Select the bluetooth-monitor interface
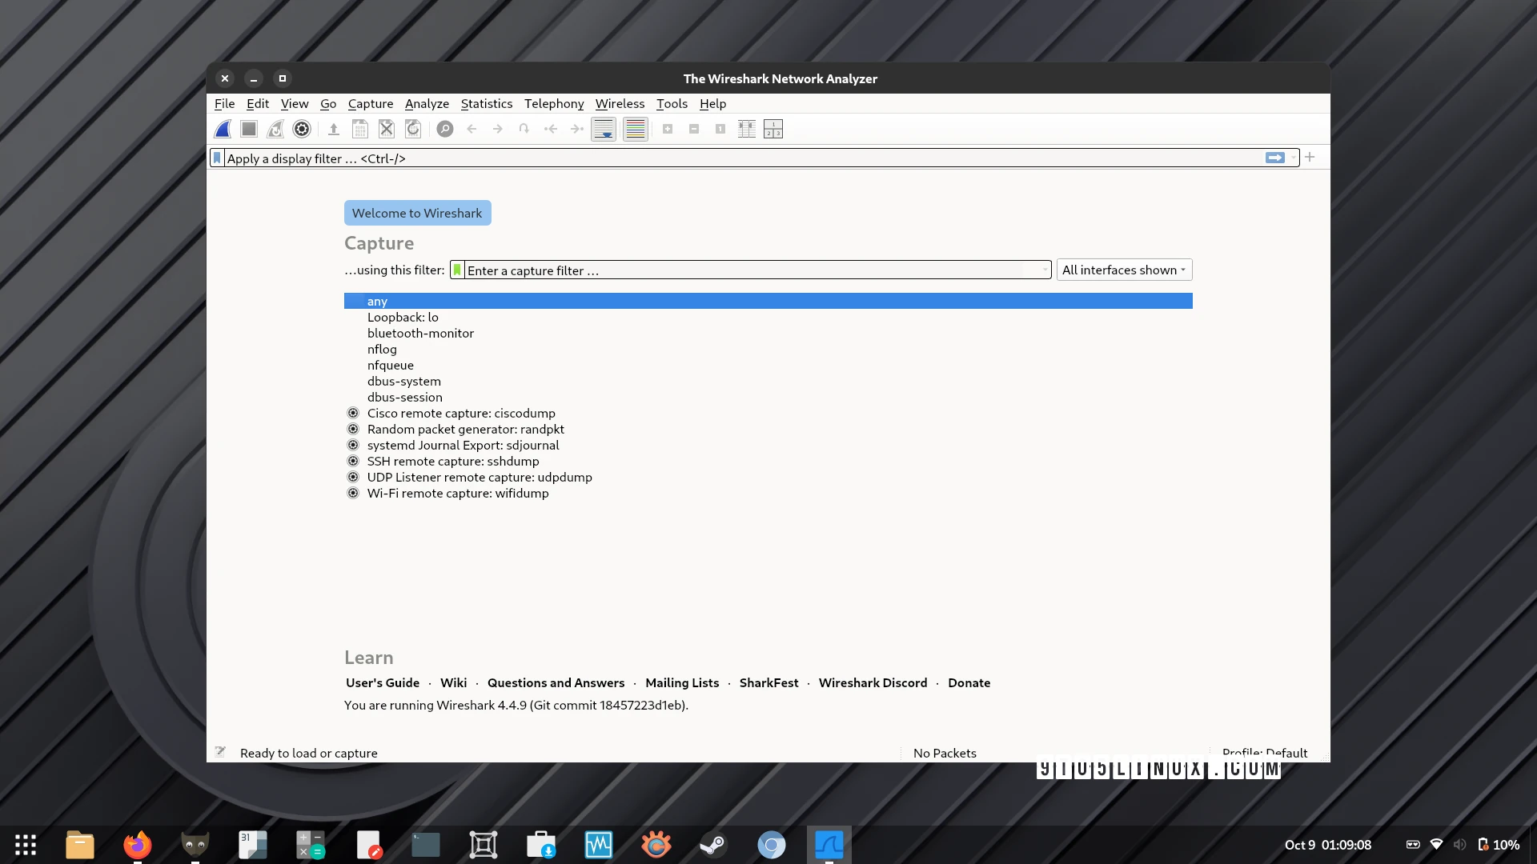 pos(420,334)
